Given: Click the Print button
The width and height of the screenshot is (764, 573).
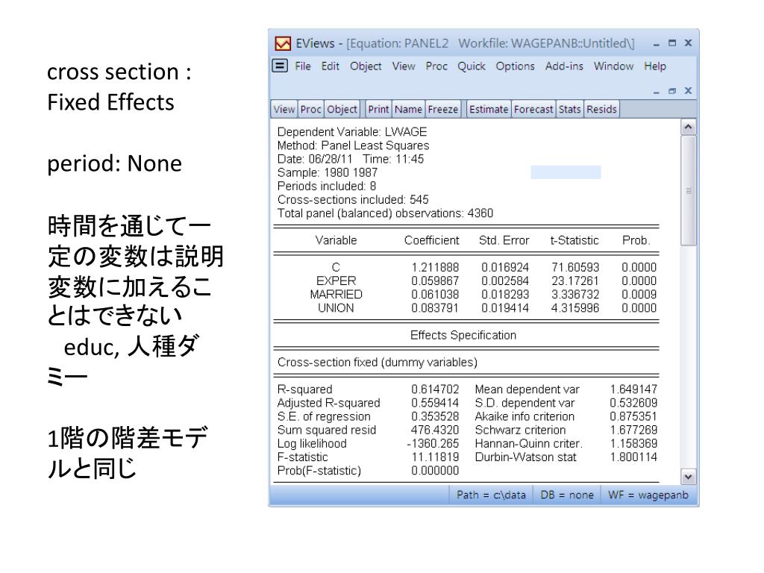Looking at the screenshot, I should point(378,109).
